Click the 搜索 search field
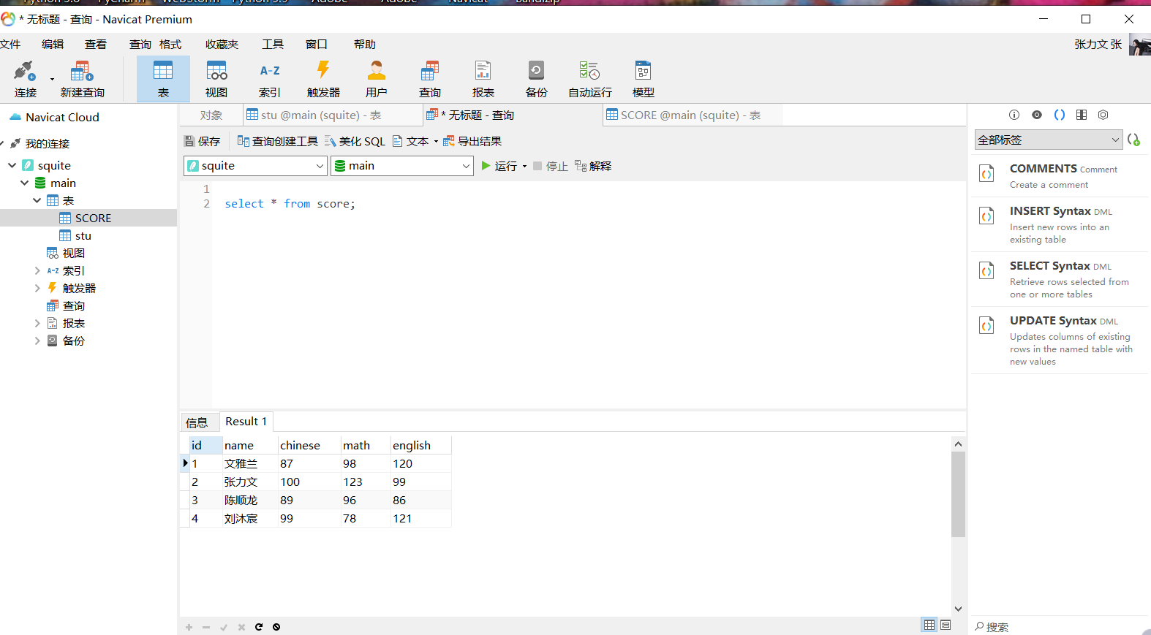This screenshot has width=1151, height=635. click(x=1060, y=627)
